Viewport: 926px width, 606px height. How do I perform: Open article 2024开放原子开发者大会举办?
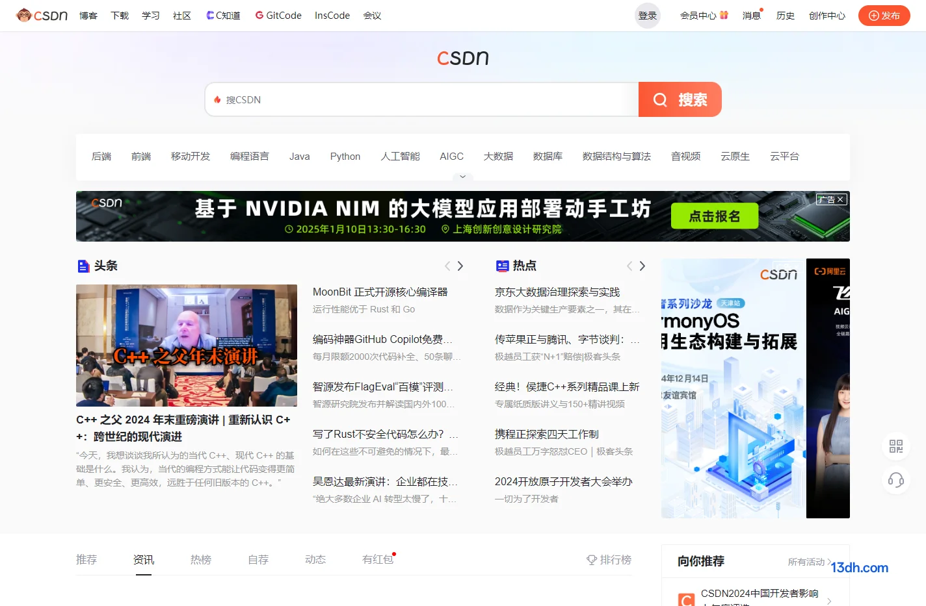[564, 482]
